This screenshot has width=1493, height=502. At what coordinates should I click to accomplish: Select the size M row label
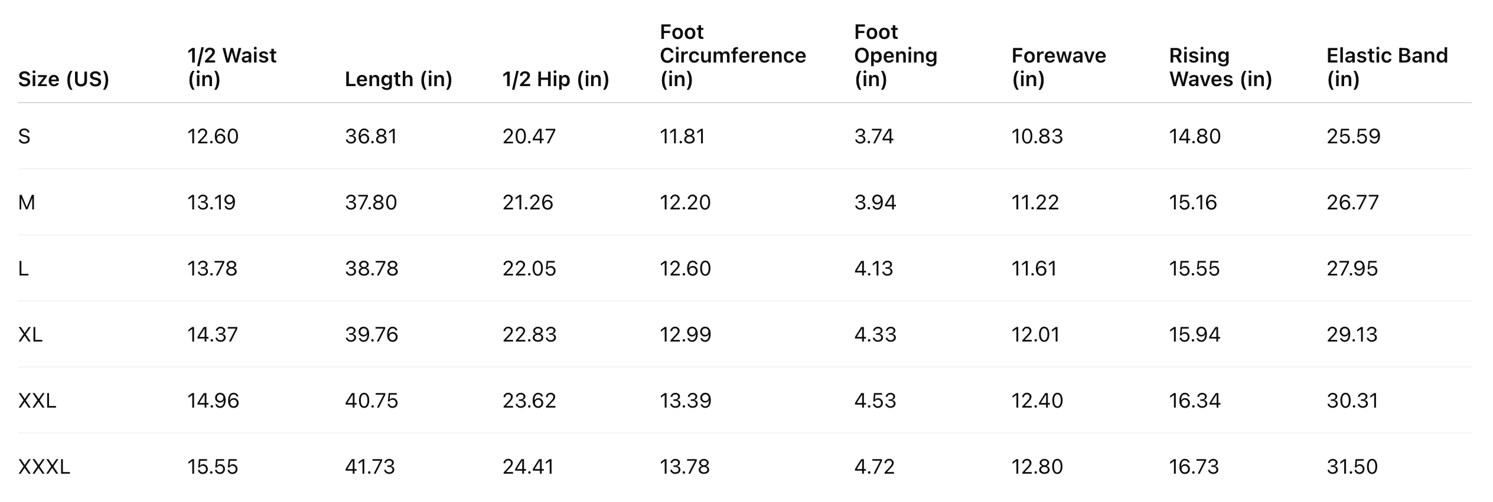(x=27, y=203)
